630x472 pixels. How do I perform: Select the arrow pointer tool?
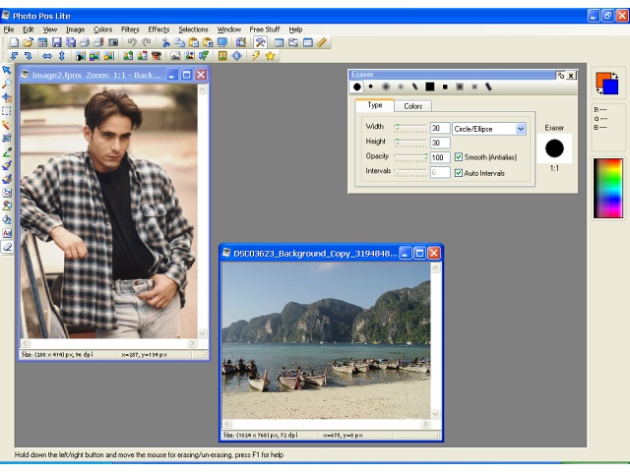tap(7, 70)
